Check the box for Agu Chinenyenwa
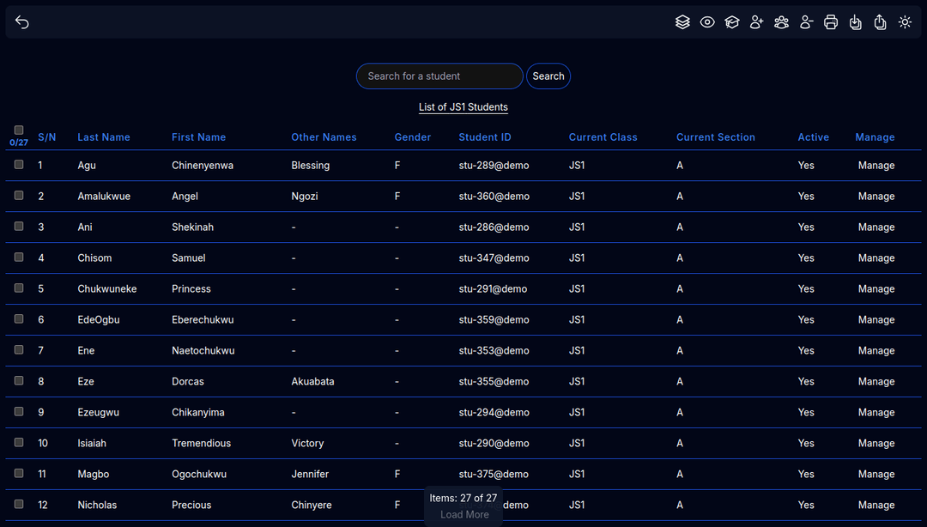Screen dimensions: 927x527 pyautogui.click(x=19, y=165)
